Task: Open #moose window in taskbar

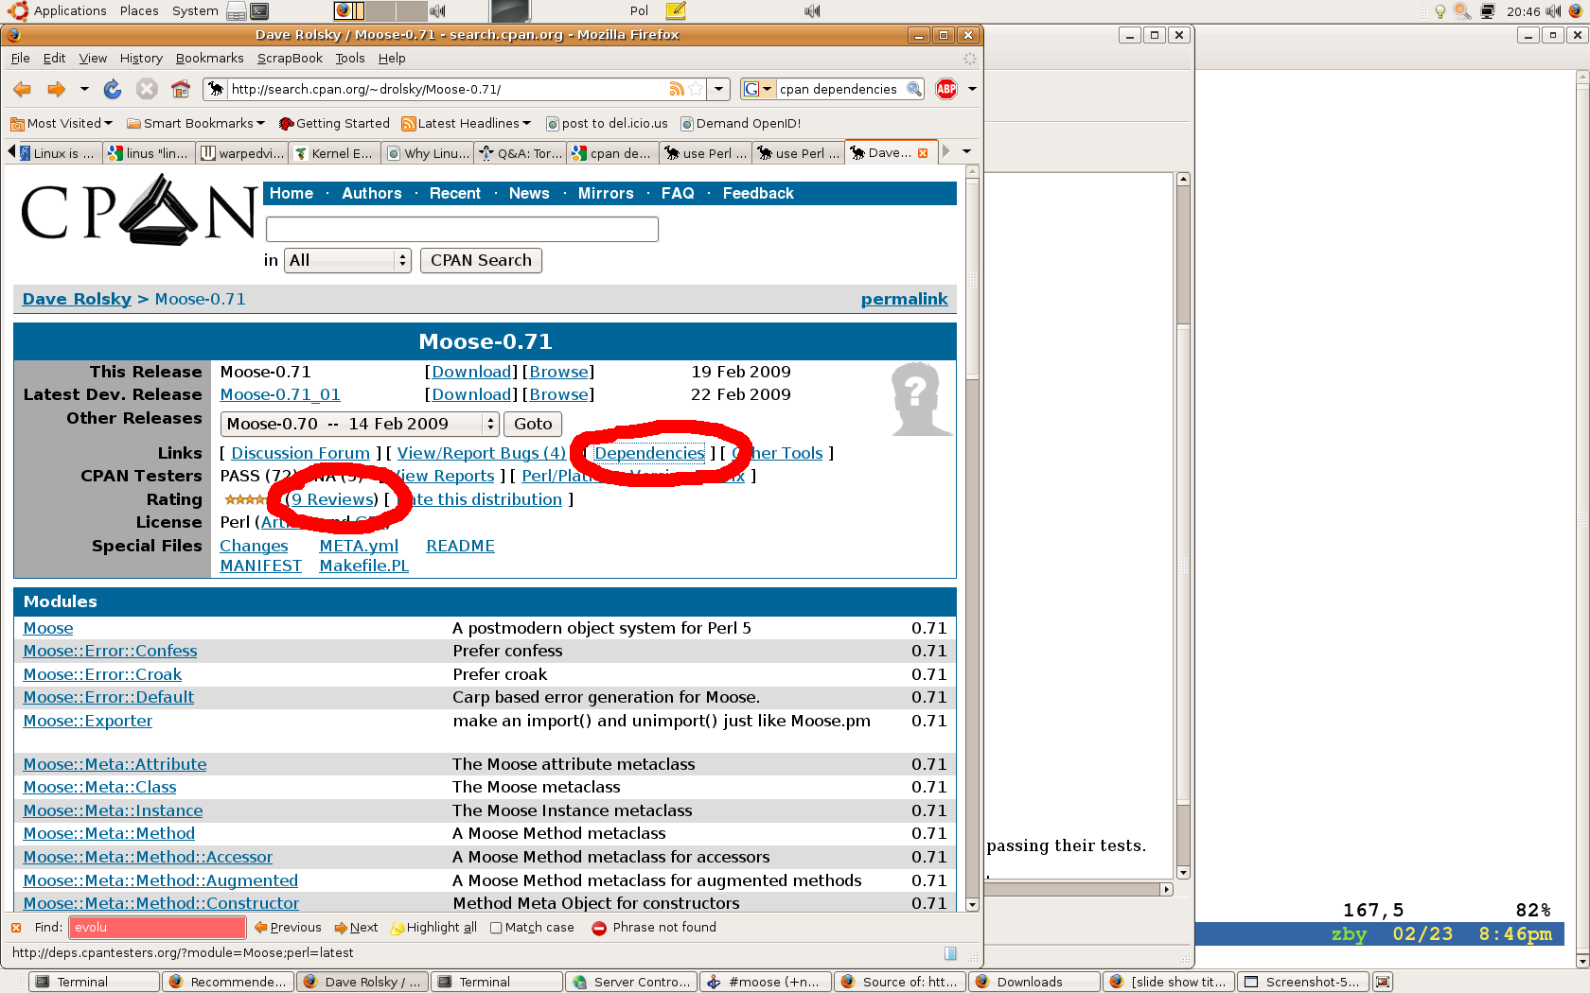Action: [x=767, y=982]
